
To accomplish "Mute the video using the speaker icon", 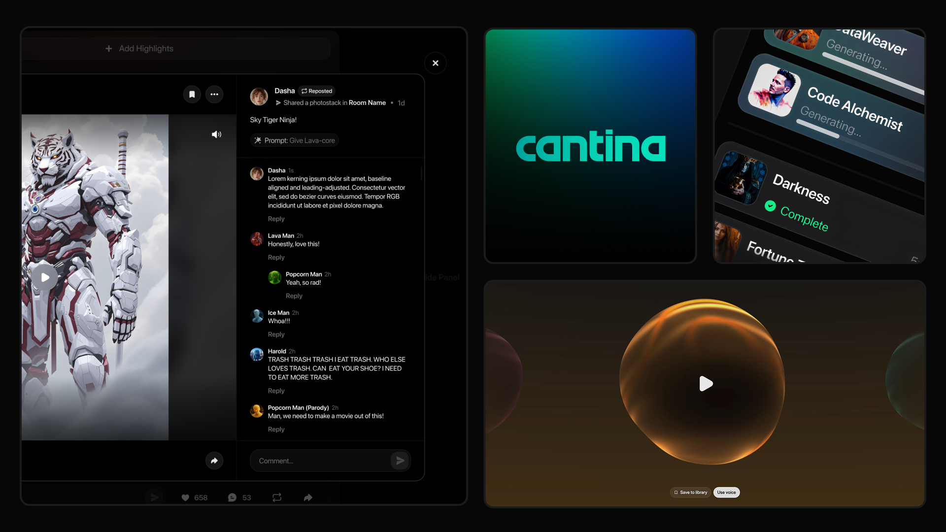I will (x=216, y=134).
